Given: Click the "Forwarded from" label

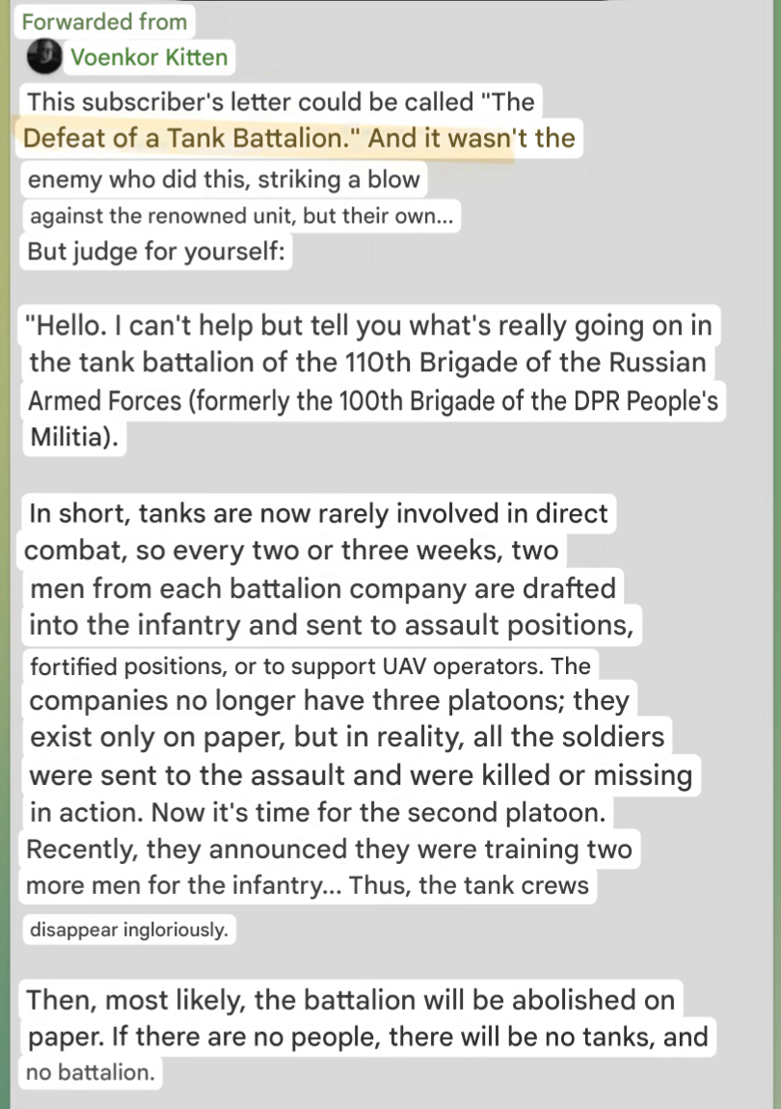Looking at the screenshot, I should click(105, 21).
